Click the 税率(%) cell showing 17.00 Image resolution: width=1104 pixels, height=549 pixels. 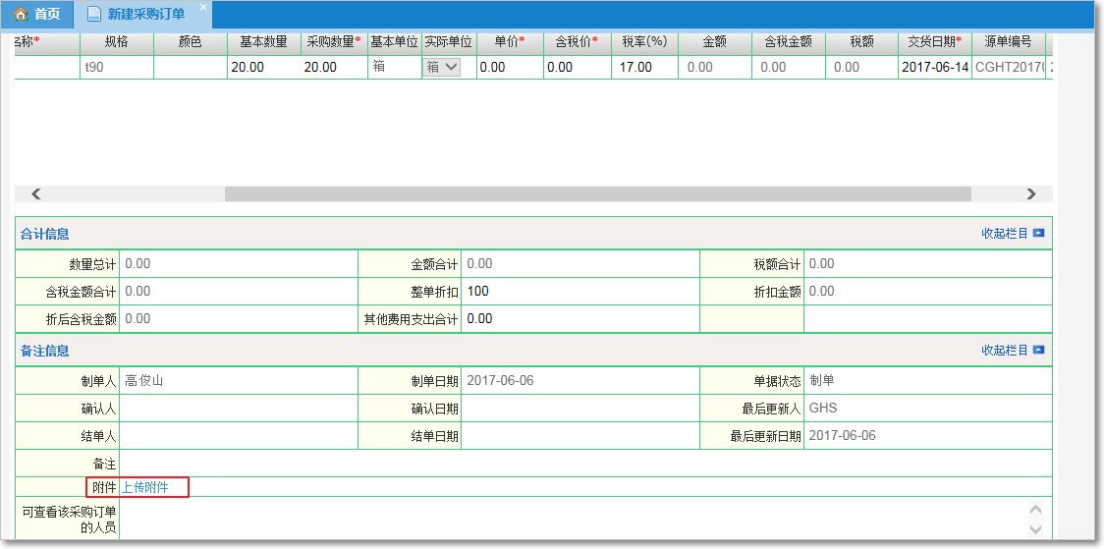coord(635,68)
